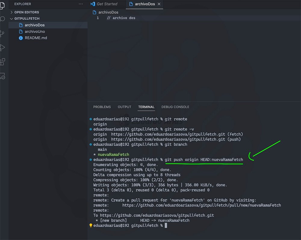Click the dot beside the first git remote command
Image resolution: width=301 pixels, height=240 pixels.
[x=91, y=119]
